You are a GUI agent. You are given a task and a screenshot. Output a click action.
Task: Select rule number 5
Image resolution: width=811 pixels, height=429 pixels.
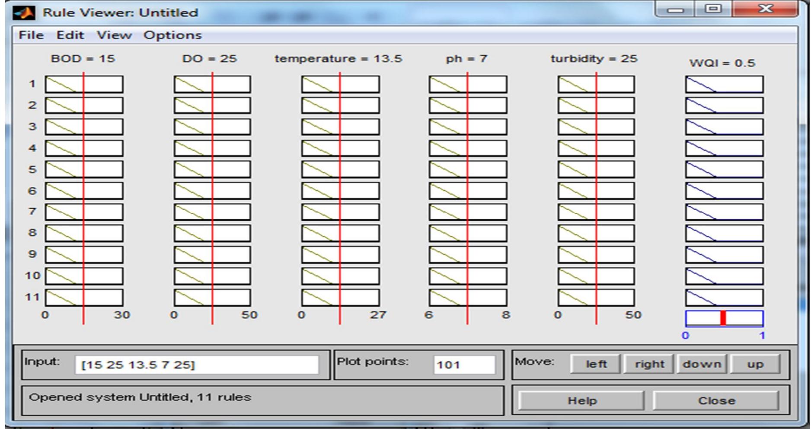(x=32, y=169)
